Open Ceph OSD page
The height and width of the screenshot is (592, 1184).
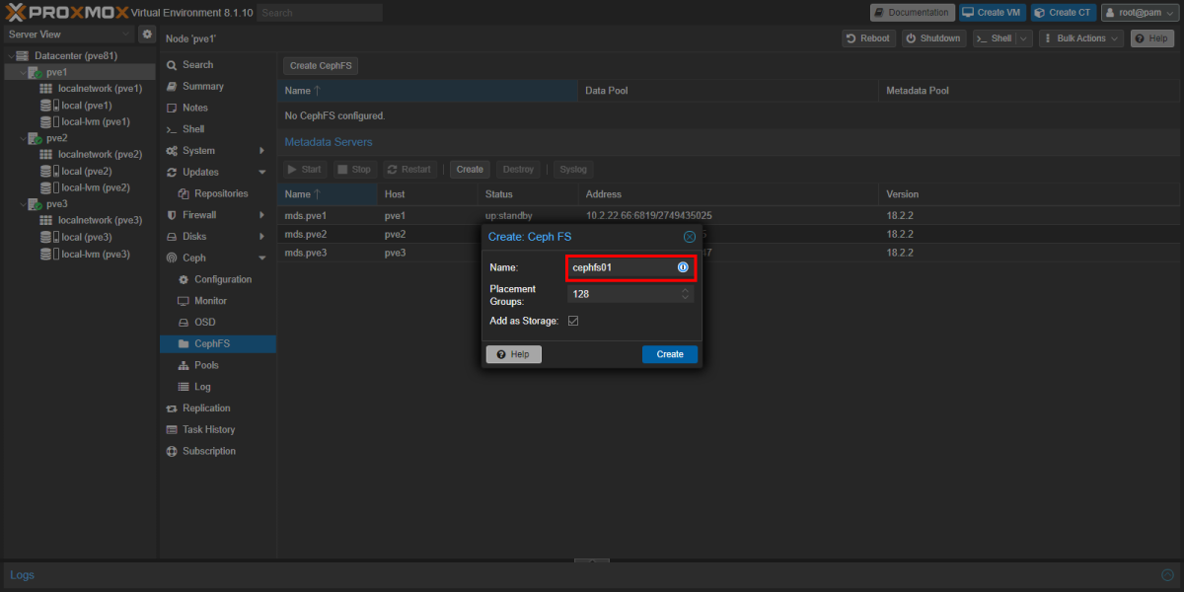[217, 323]
